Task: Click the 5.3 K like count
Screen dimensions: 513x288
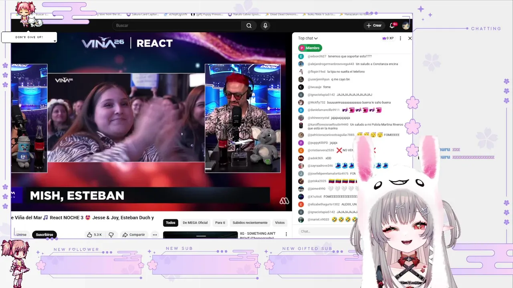Action: 98,235
